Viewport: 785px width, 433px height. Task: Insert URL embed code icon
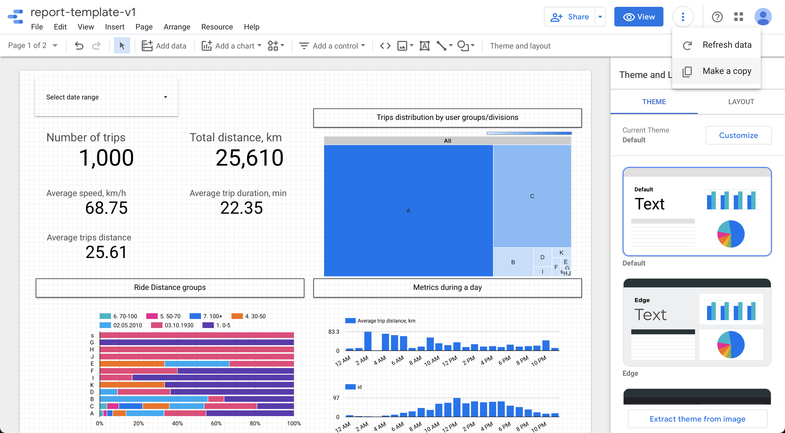click(x=385, y=46)
